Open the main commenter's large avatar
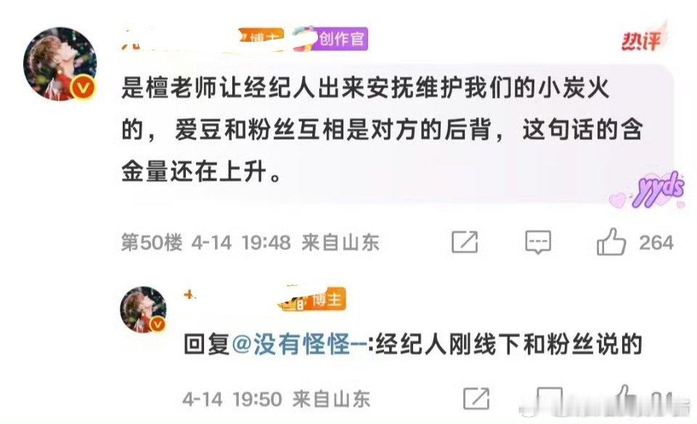This screenshot has width=697, height=424. [x=60, y=64]
